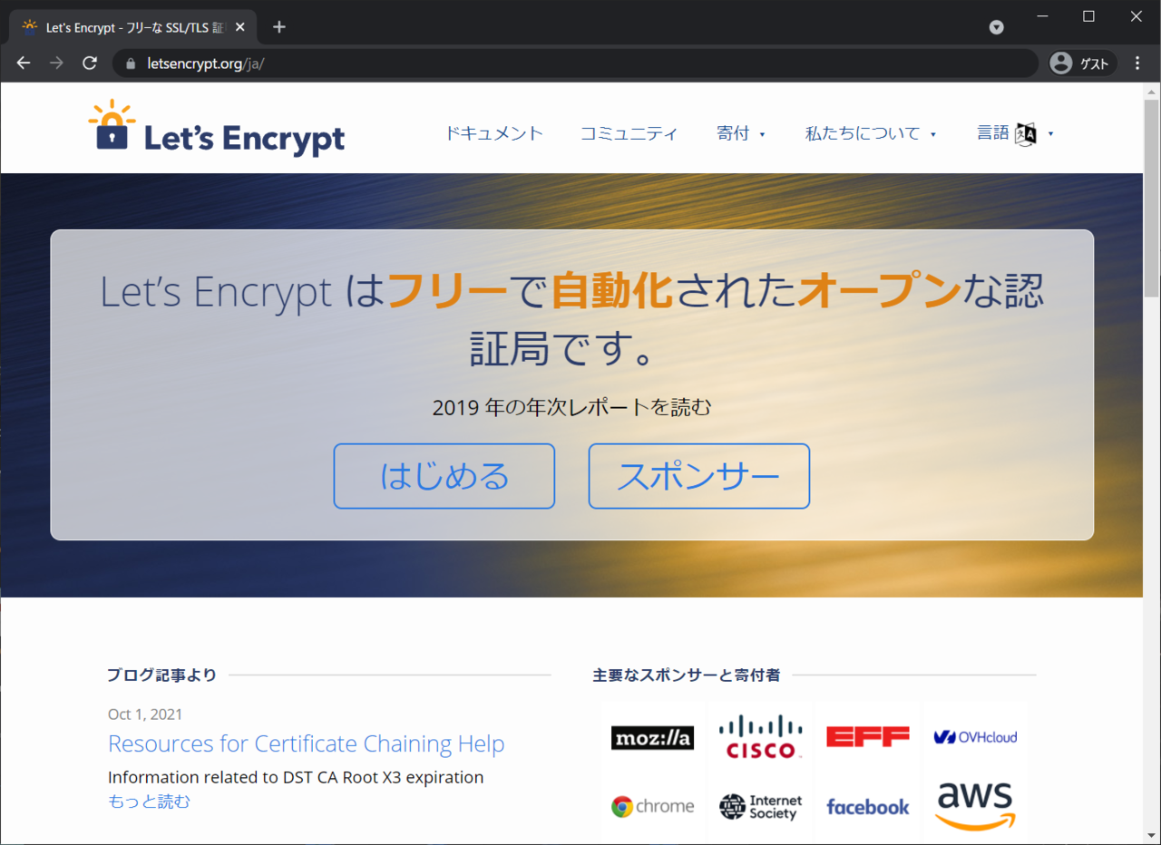
Task: Open the ドキュメント menu item
Action: pos(493,133)
